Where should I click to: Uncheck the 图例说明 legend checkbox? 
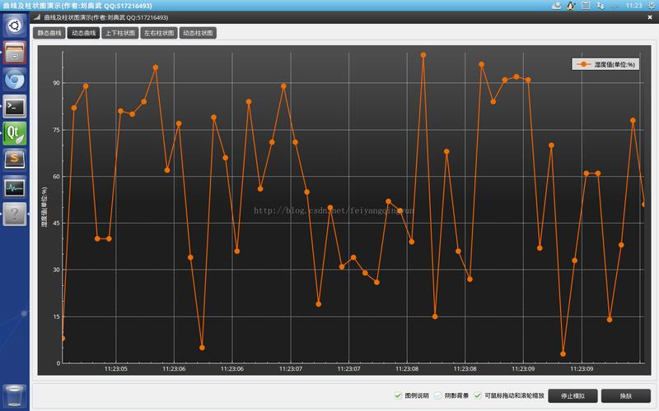point(399,395)
